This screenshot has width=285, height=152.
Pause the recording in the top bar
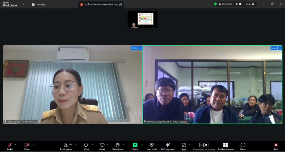236,4
